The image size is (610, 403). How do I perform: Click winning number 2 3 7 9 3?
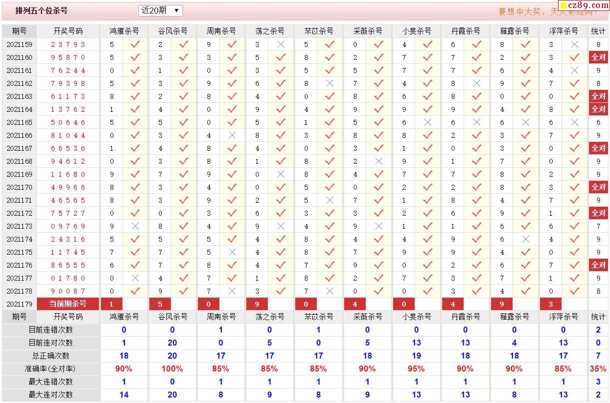pos(68,44)
